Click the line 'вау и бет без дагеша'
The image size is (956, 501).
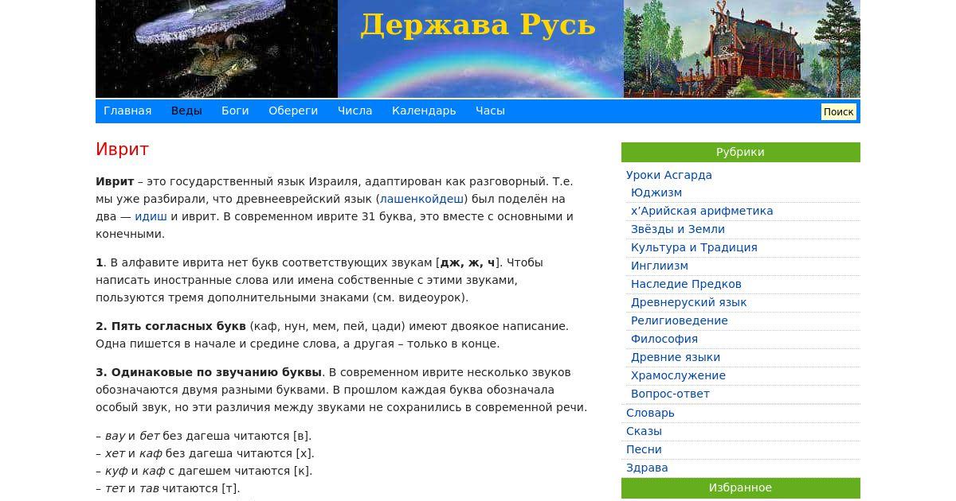[x=203, y=436]
